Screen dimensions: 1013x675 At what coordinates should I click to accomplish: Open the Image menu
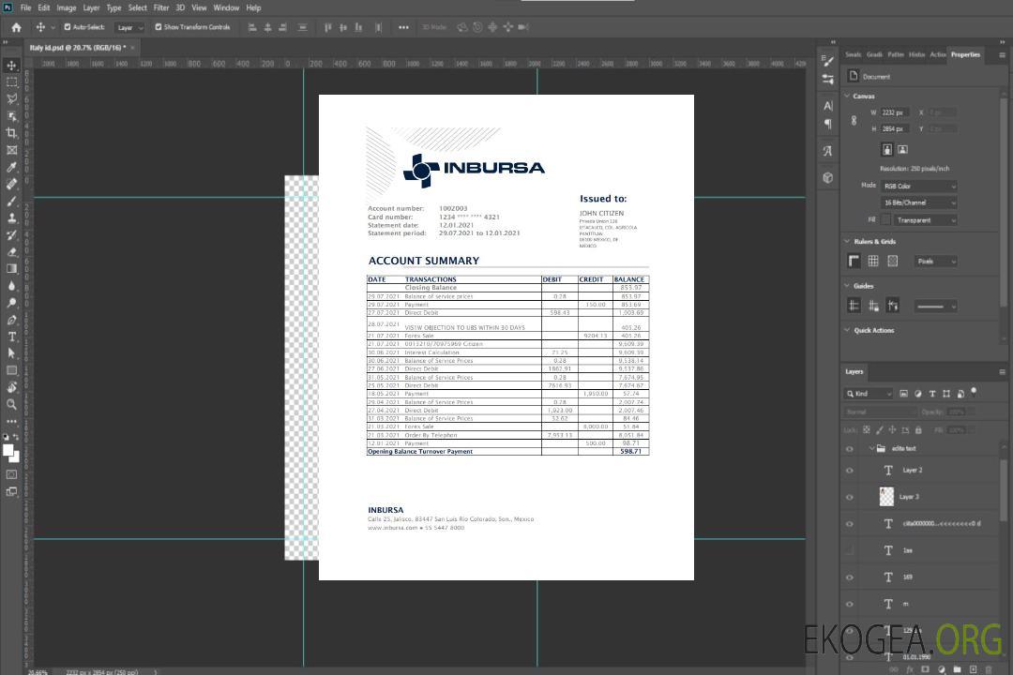point(67,7)
